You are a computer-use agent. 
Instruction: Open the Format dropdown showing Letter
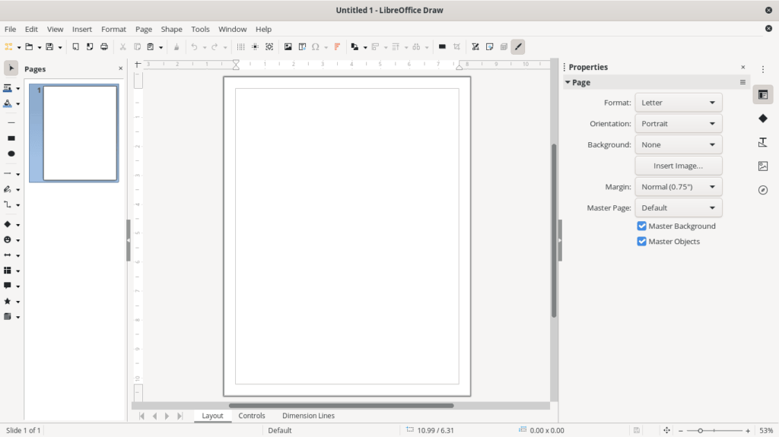point(678,103)
